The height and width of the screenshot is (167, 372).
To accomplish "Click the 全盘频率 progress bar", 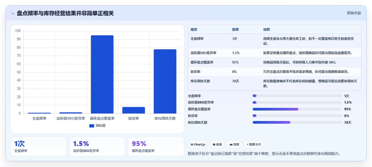I will pyautogui.click(x=297, y=96).
